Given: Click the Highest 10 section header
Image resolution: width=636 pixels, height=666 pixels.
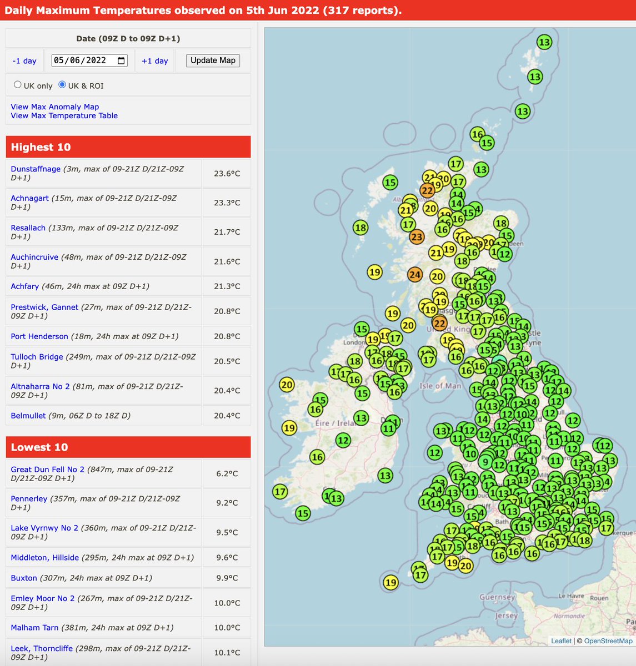Looking at the screenshot, I should [x=128, y=147].
